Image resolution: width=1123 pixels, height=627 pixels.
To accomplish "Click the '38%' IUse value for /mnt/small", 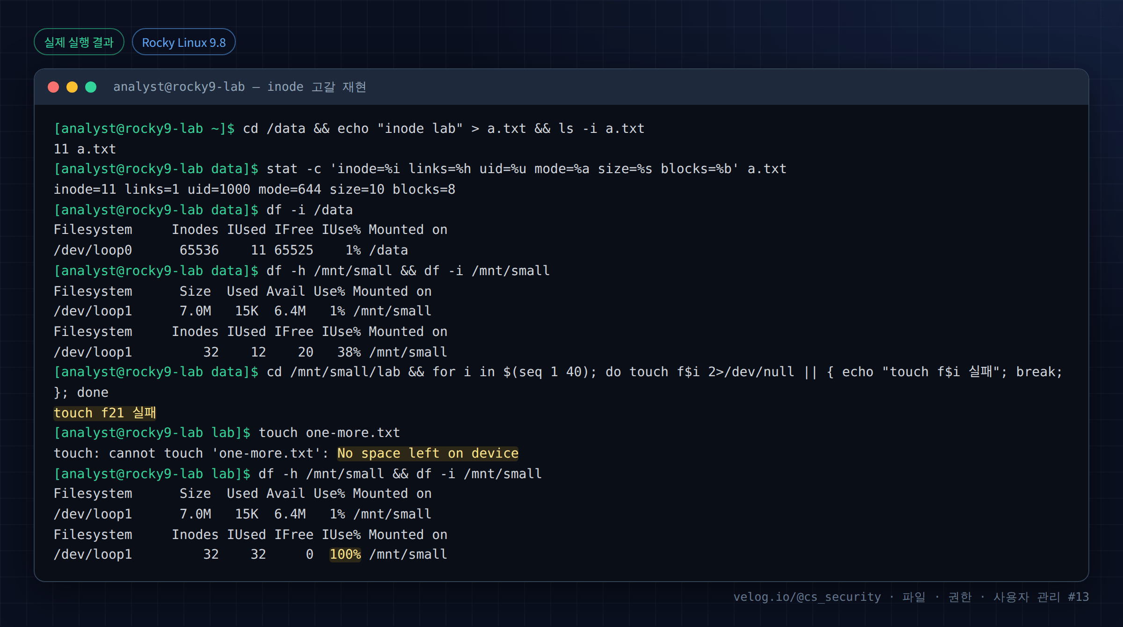I will pyautogui.click(x=349, y=352).
